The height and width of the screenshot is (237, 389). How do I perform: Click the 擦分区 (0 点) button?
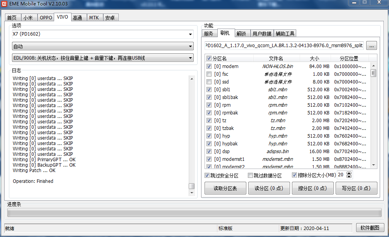(x=312, y=188)
